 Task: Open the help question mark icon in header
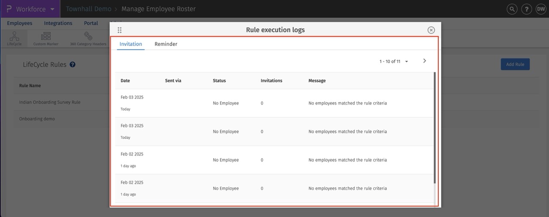click(526, 9)
